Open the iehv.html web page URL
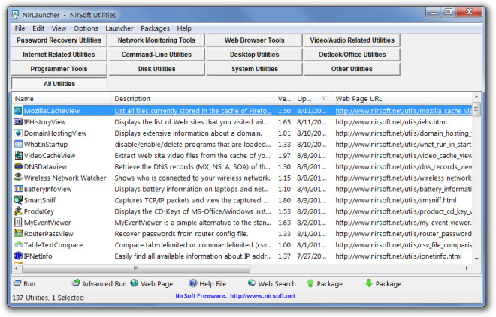The width and height of the screenshot is (496, 317). pyautogui.click(x=391, y=122)
